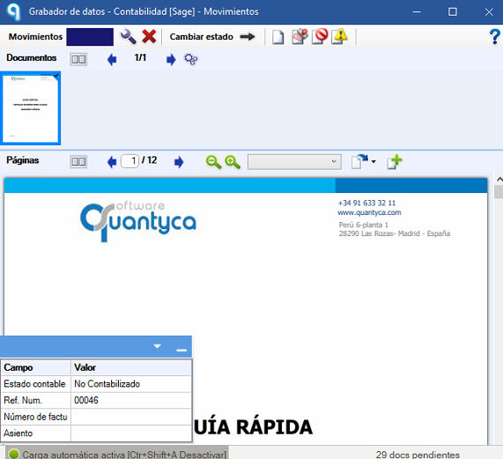Click the red X delete icon
This screenshot has height=459, width=503.
click(x=149, y=37)
